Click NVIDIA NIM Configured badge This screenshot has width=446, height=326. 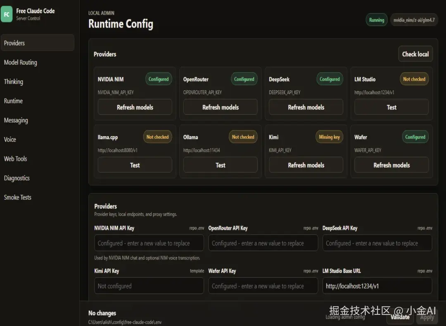point(159,79)
